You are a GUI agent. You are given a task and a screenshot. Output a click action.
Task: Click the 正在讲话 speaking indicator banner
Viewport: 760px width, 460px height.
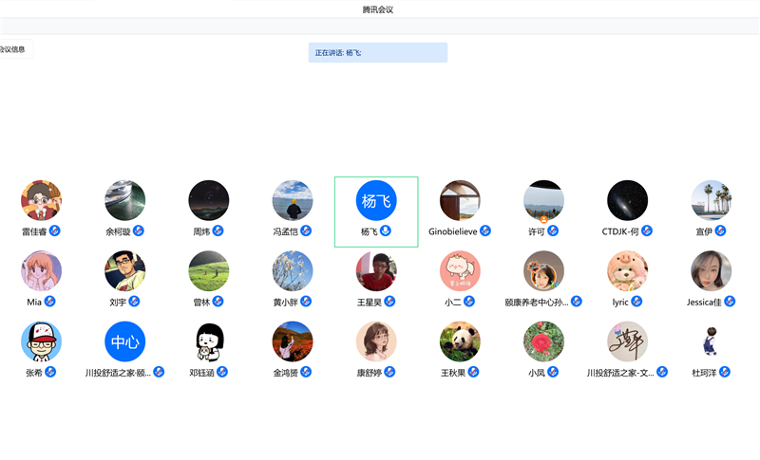pyautogui.click(x=377, y=53)
